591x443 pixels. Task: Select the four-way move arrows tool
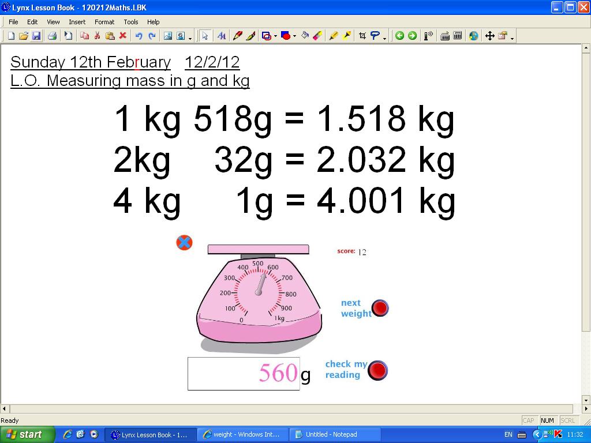tap(489, 36)
